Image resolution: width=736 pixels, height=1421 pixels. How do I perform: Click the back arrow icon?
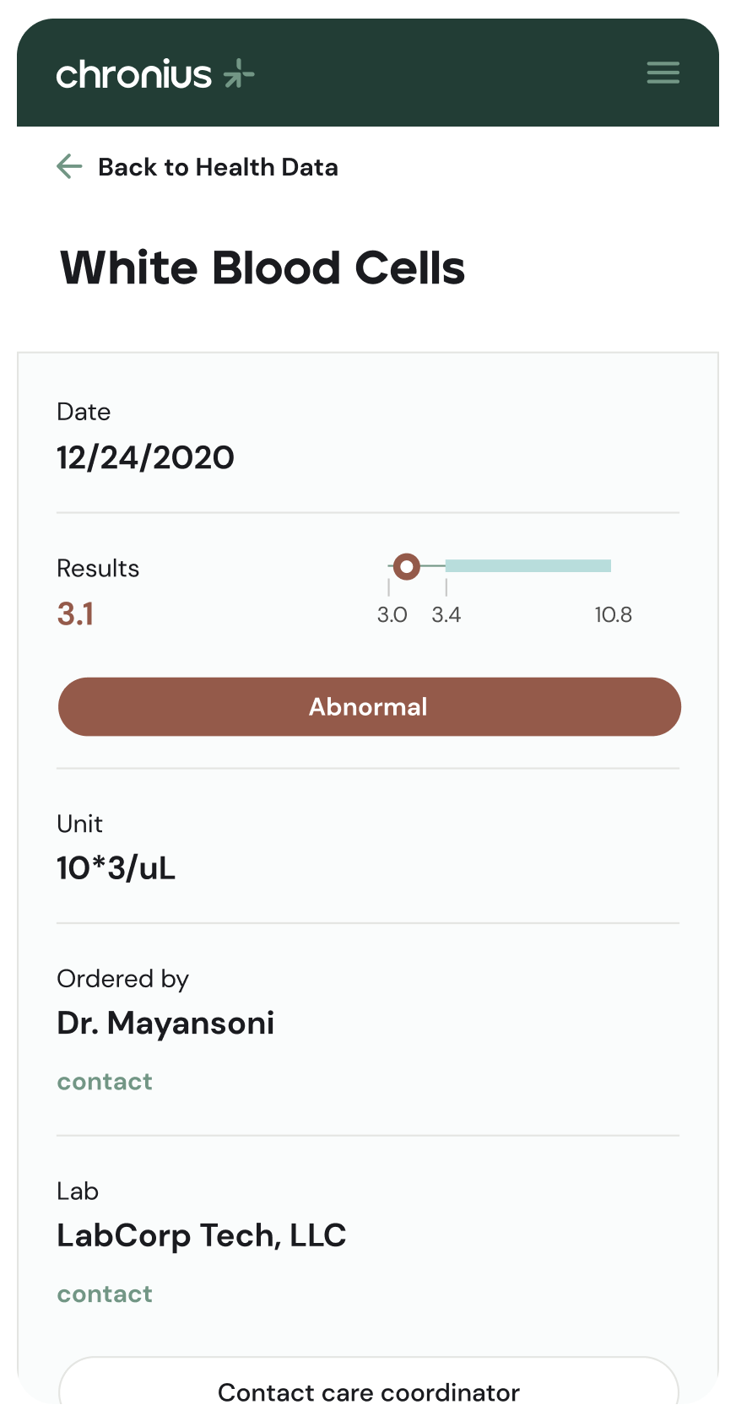point(69,166)
